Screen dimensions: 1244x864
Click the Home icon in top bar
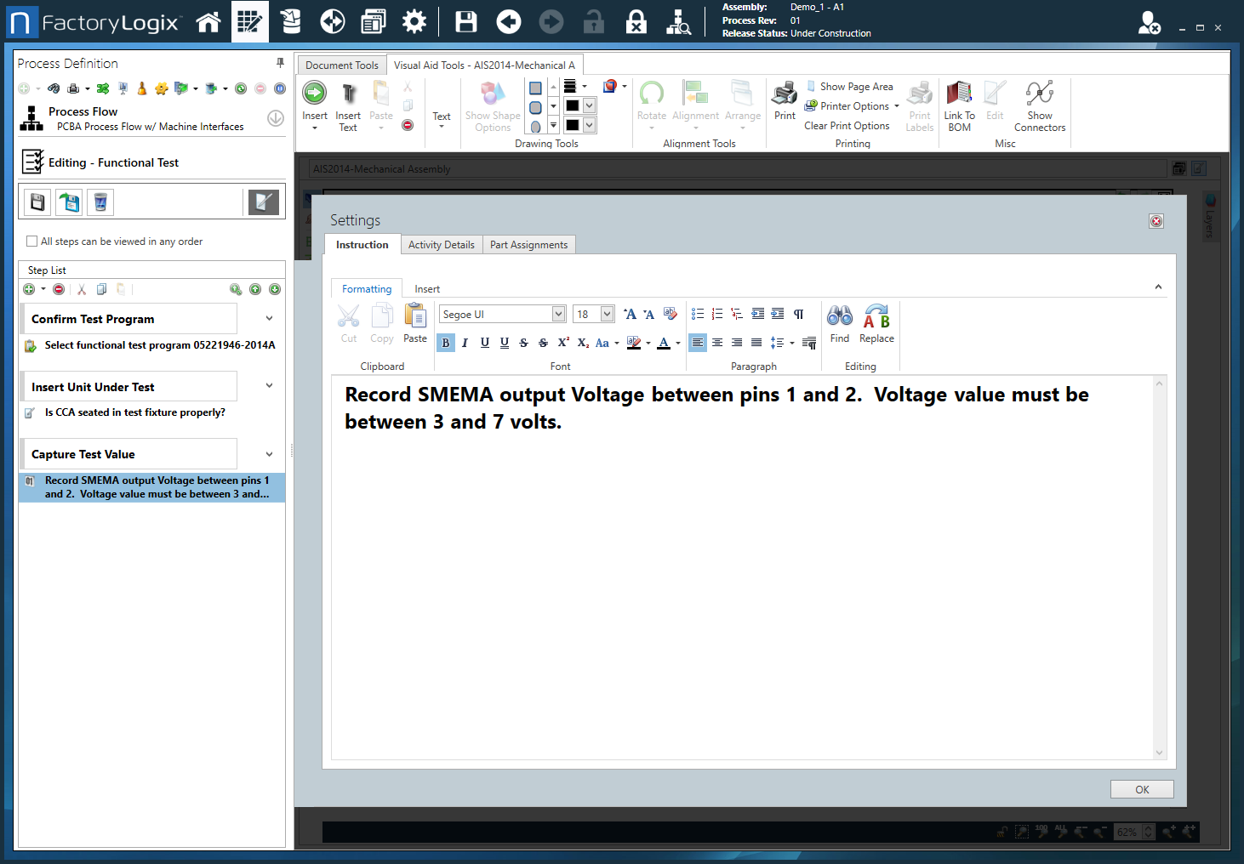[208, 22]
